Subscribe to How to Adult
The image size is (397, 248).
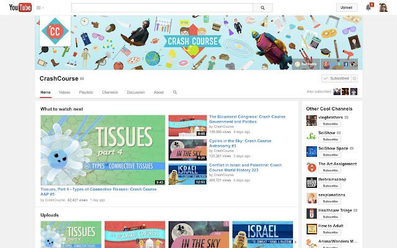(x=329, y=232)
